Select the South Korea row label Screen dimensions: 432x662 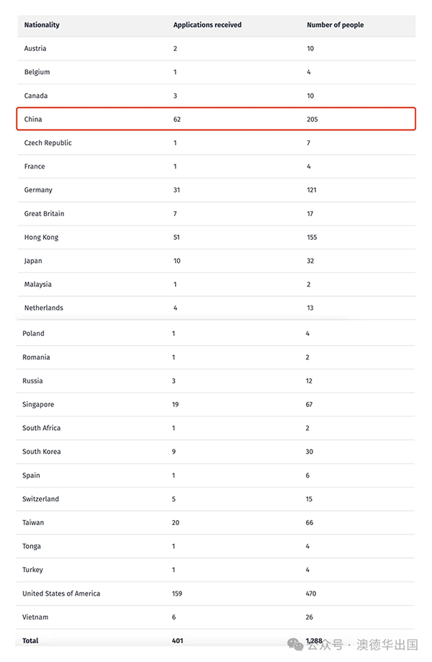point(41,452)
